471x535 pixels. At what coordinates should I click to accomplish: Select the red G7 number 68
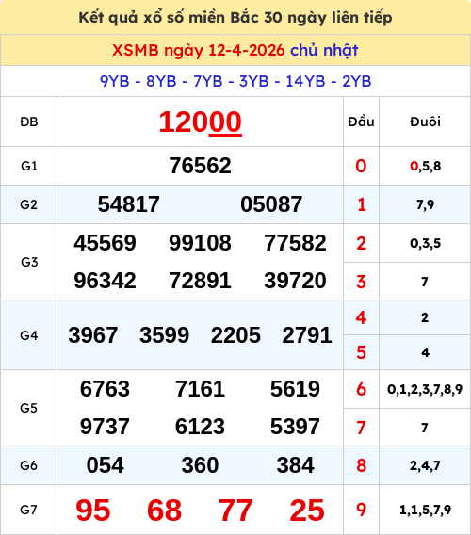pos(165,511)
